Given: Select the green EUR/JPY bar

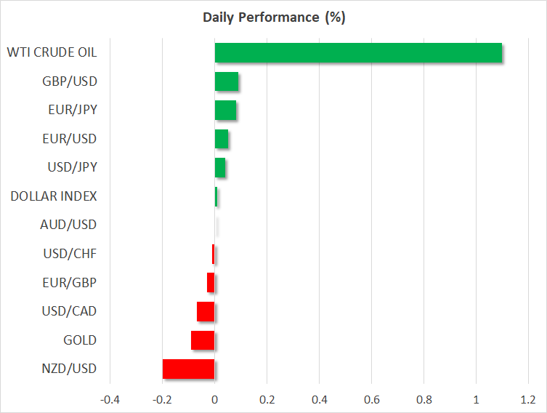Looking at the screenshot, I should [x=225, y=111].
